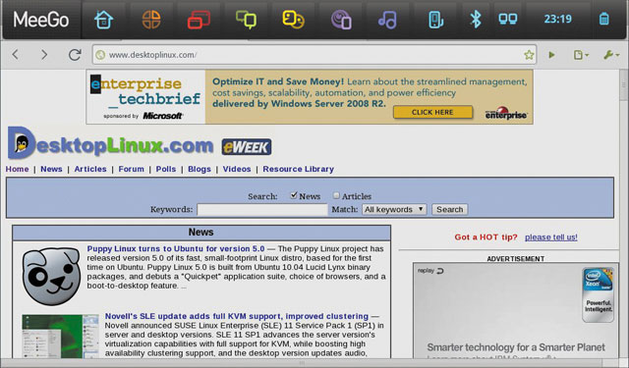
Task: Click in the Keywords input field
Action: point(262,209)
